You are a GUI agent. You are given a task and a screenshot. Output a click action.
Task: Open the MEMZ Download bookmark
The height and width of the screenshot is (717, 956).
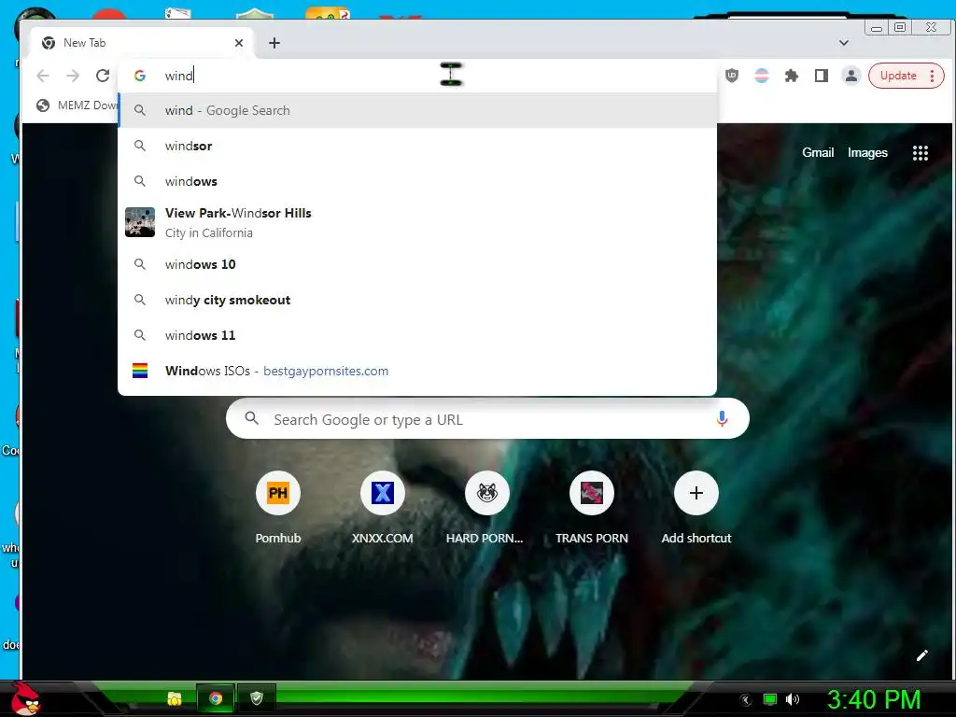pyautogui.click(x=77, y=105)
